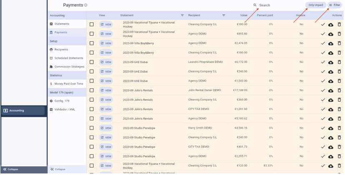The height and width of the screenshot is (175, 345).
Task: Tick the CITY TAX DEMO €401.73 checkbox
Action: click(x=92, y=147)
